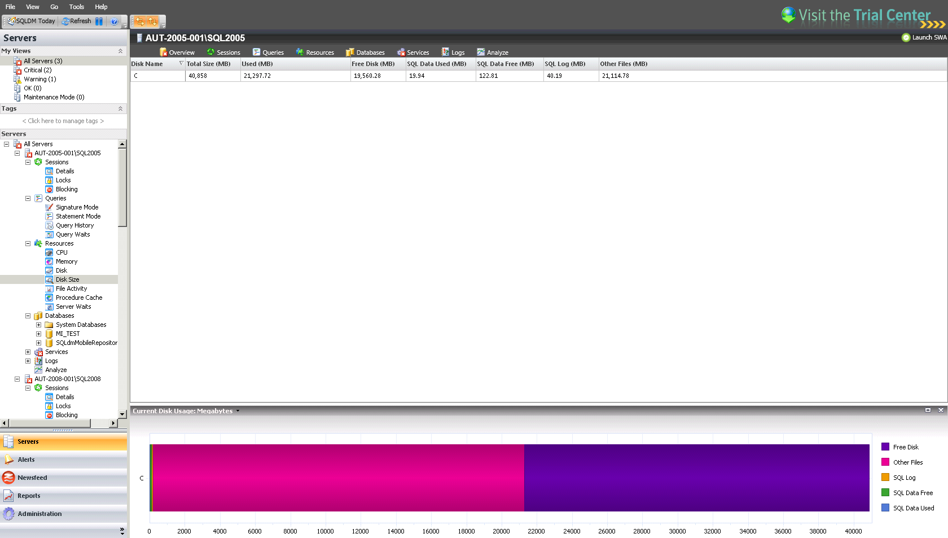This screenshot has height=538, width=948.
Task: Switch to the Databases tab
Action: coord(365,53)
